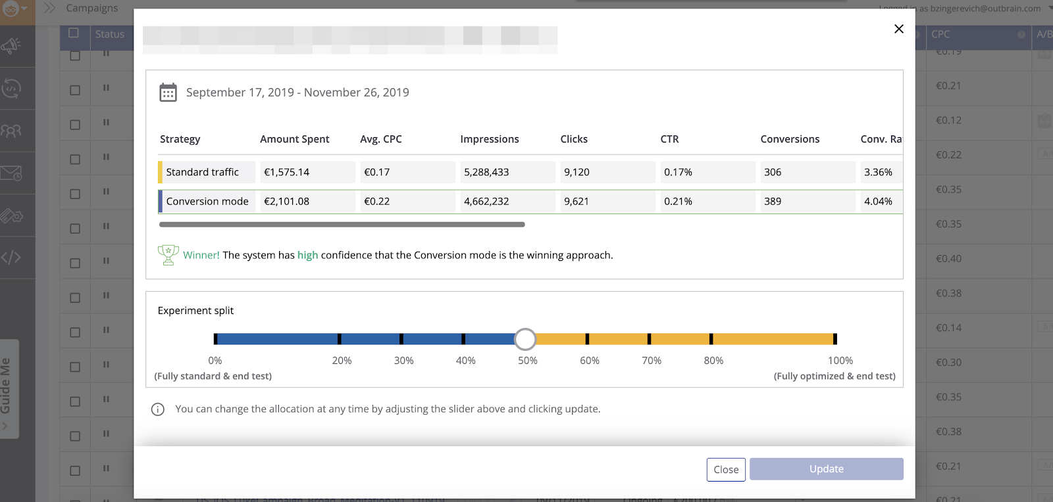Click the CPC column help question icon
Image resolution: width=1053 pixels, height=502 pixels.
(x=1021, y=35)
